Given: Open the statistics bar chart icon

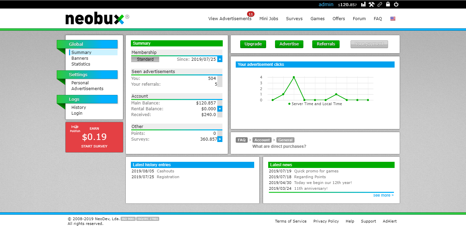Looking at the screenshot, I should pos(363,4).
